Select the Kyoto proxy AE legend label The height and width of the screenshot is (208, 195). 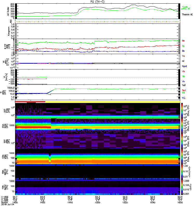185,8
